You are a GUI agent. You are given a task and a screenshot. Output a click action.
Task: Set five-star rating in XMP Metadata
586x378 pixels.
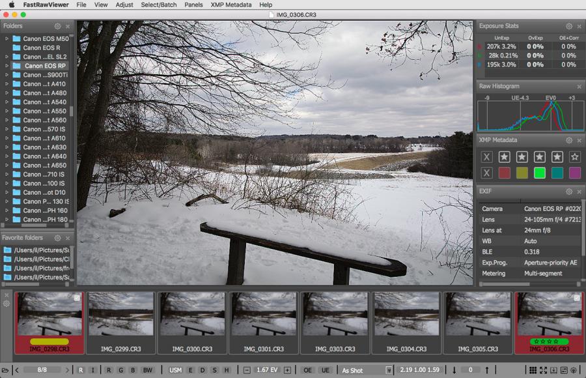(x=574, y=156)
